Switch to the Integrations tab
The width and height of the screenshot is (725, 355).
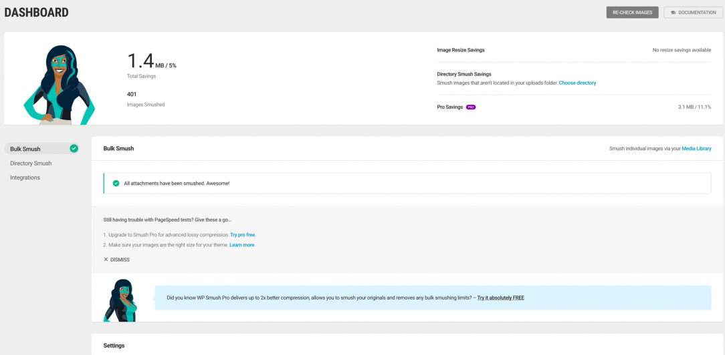coord(25,177)
